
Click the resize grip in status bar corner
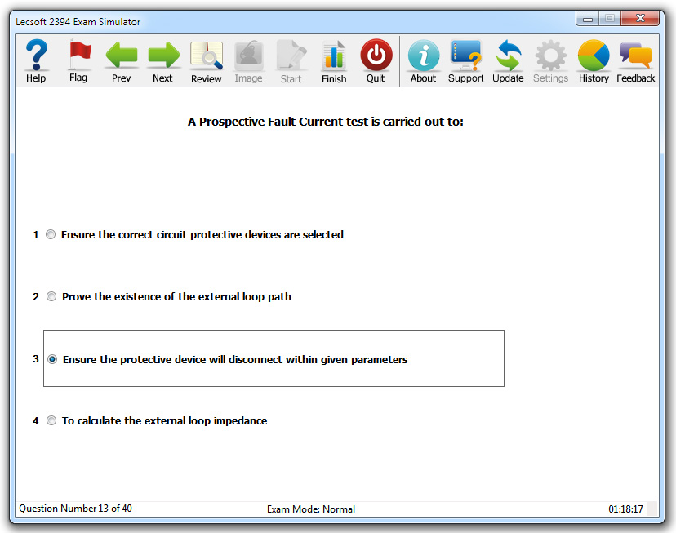652,509
